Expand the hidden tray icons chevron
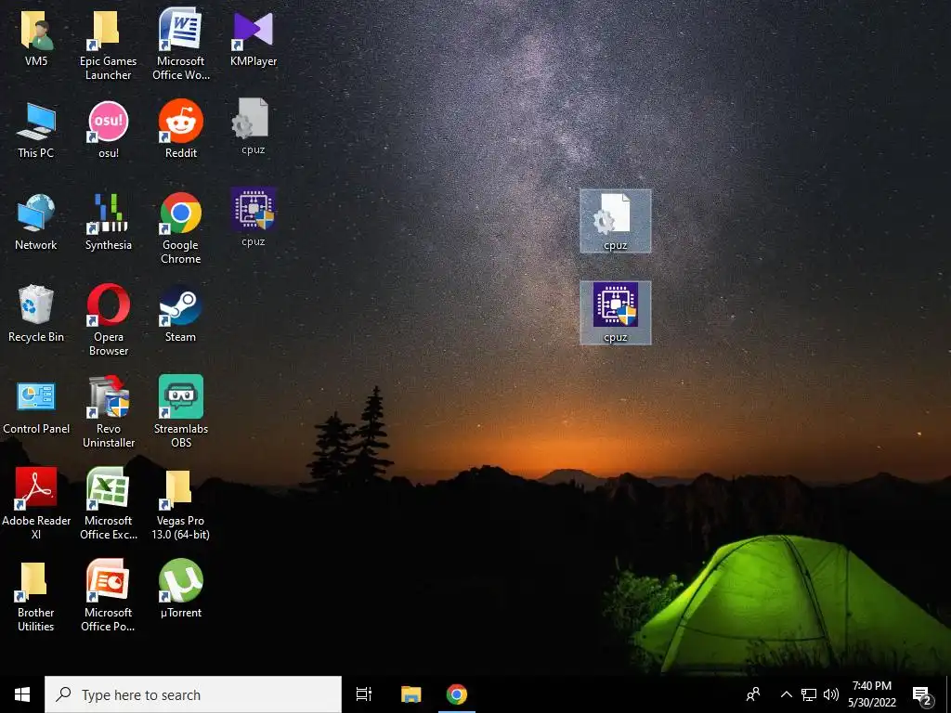 [786, 694]
